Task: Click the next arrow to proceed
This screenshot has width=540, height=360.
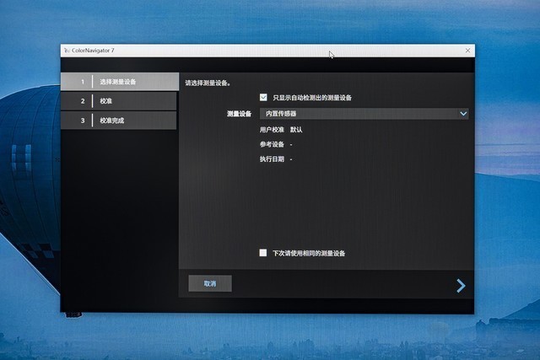Action: (x=461, y=286)
